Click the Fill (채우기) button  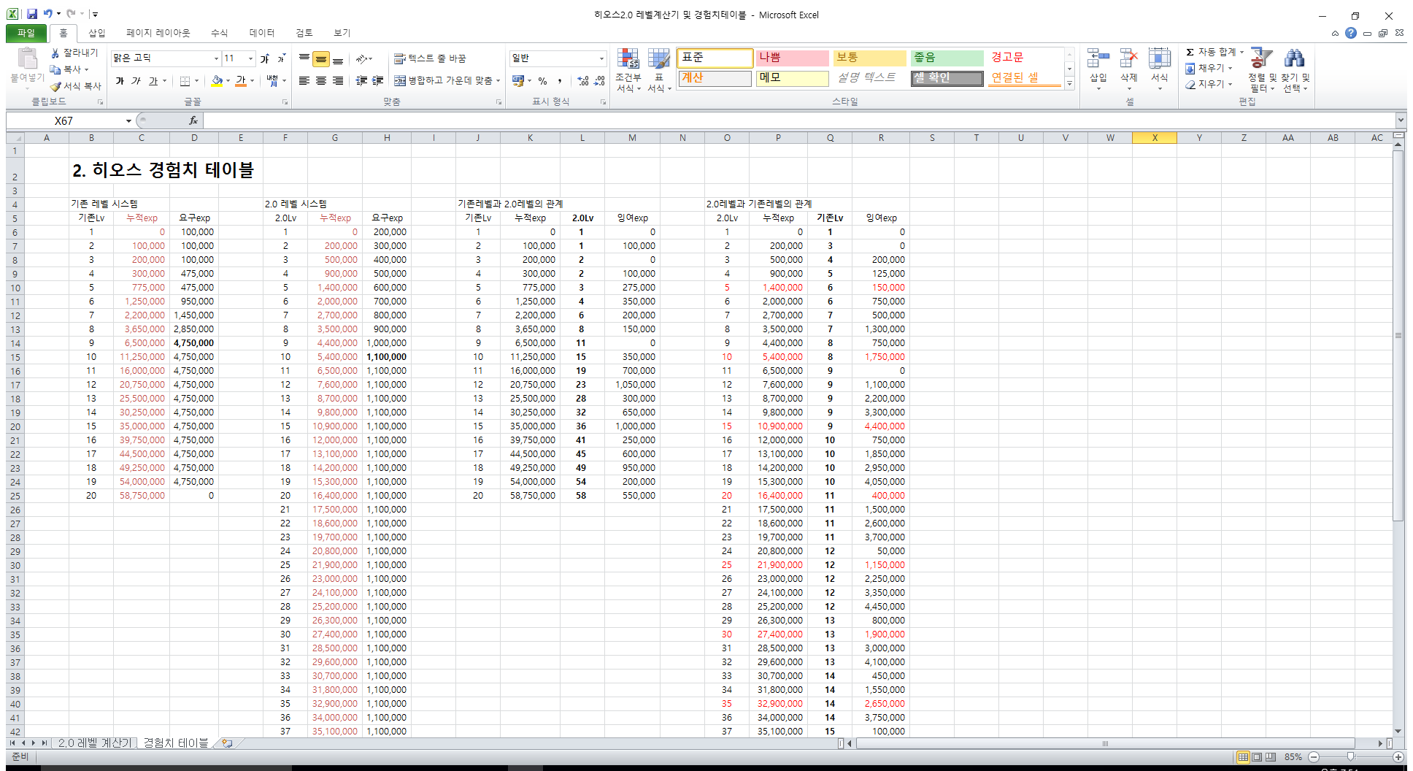click(1209, 68)
